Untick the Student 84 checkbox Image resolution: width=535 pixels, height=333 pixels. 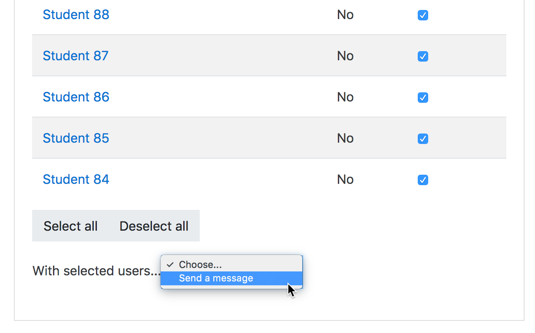(423, 180)
